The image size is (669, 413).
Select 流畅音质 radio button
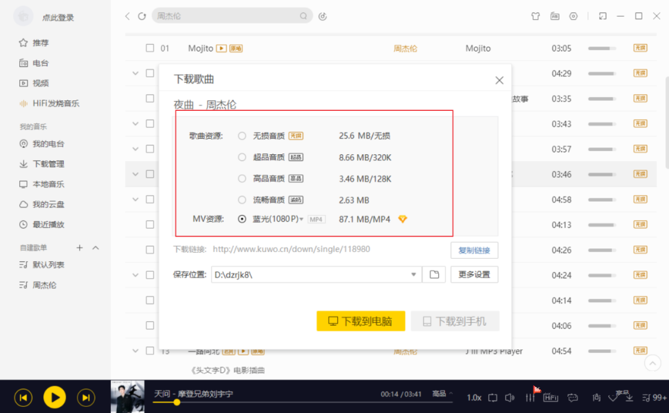tap(242, 199)
